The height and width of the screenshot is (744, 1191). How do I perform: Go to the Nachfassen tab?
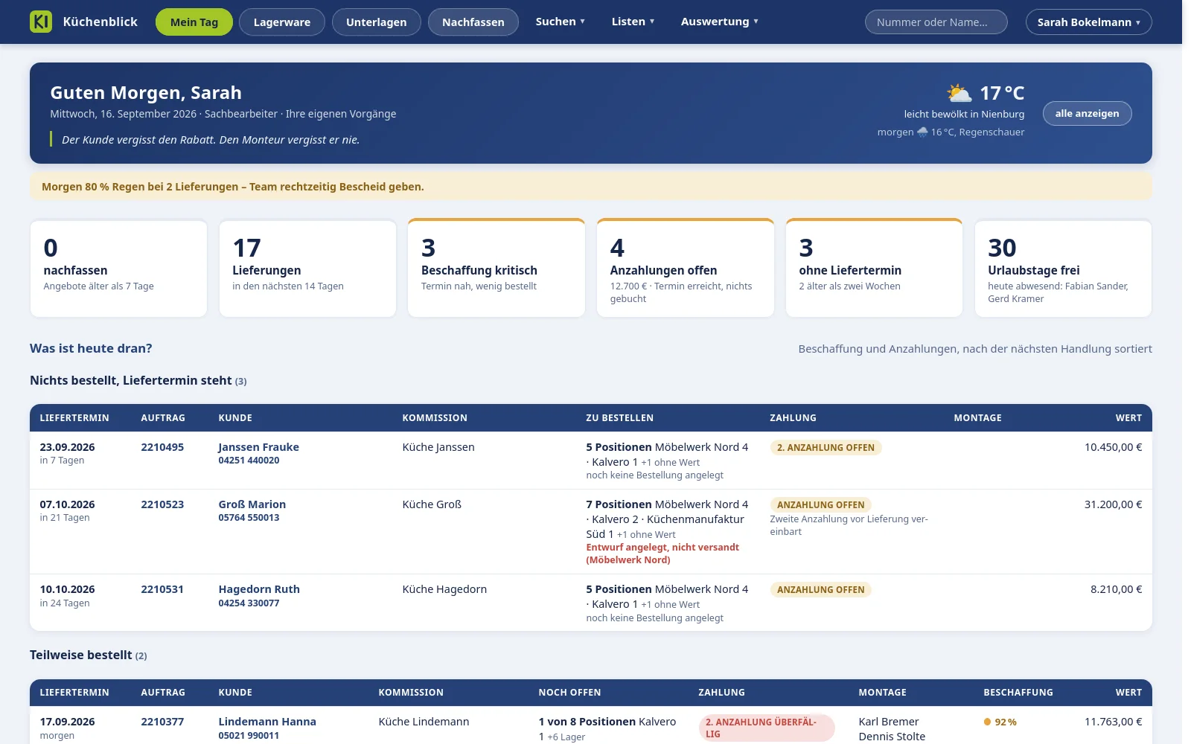tap(473, 22)
